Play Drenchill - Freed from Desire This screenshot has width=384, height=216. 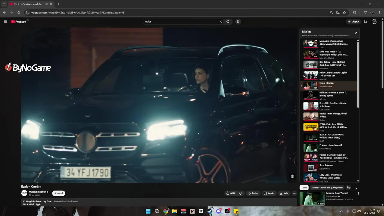click(x=328, y=106)
